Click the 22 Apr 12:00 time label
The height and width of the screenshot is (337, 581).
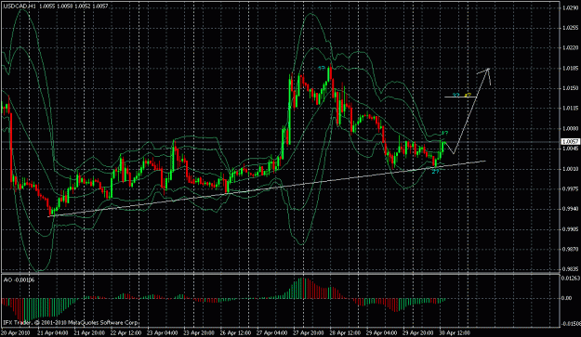click(x=125, y=332)
